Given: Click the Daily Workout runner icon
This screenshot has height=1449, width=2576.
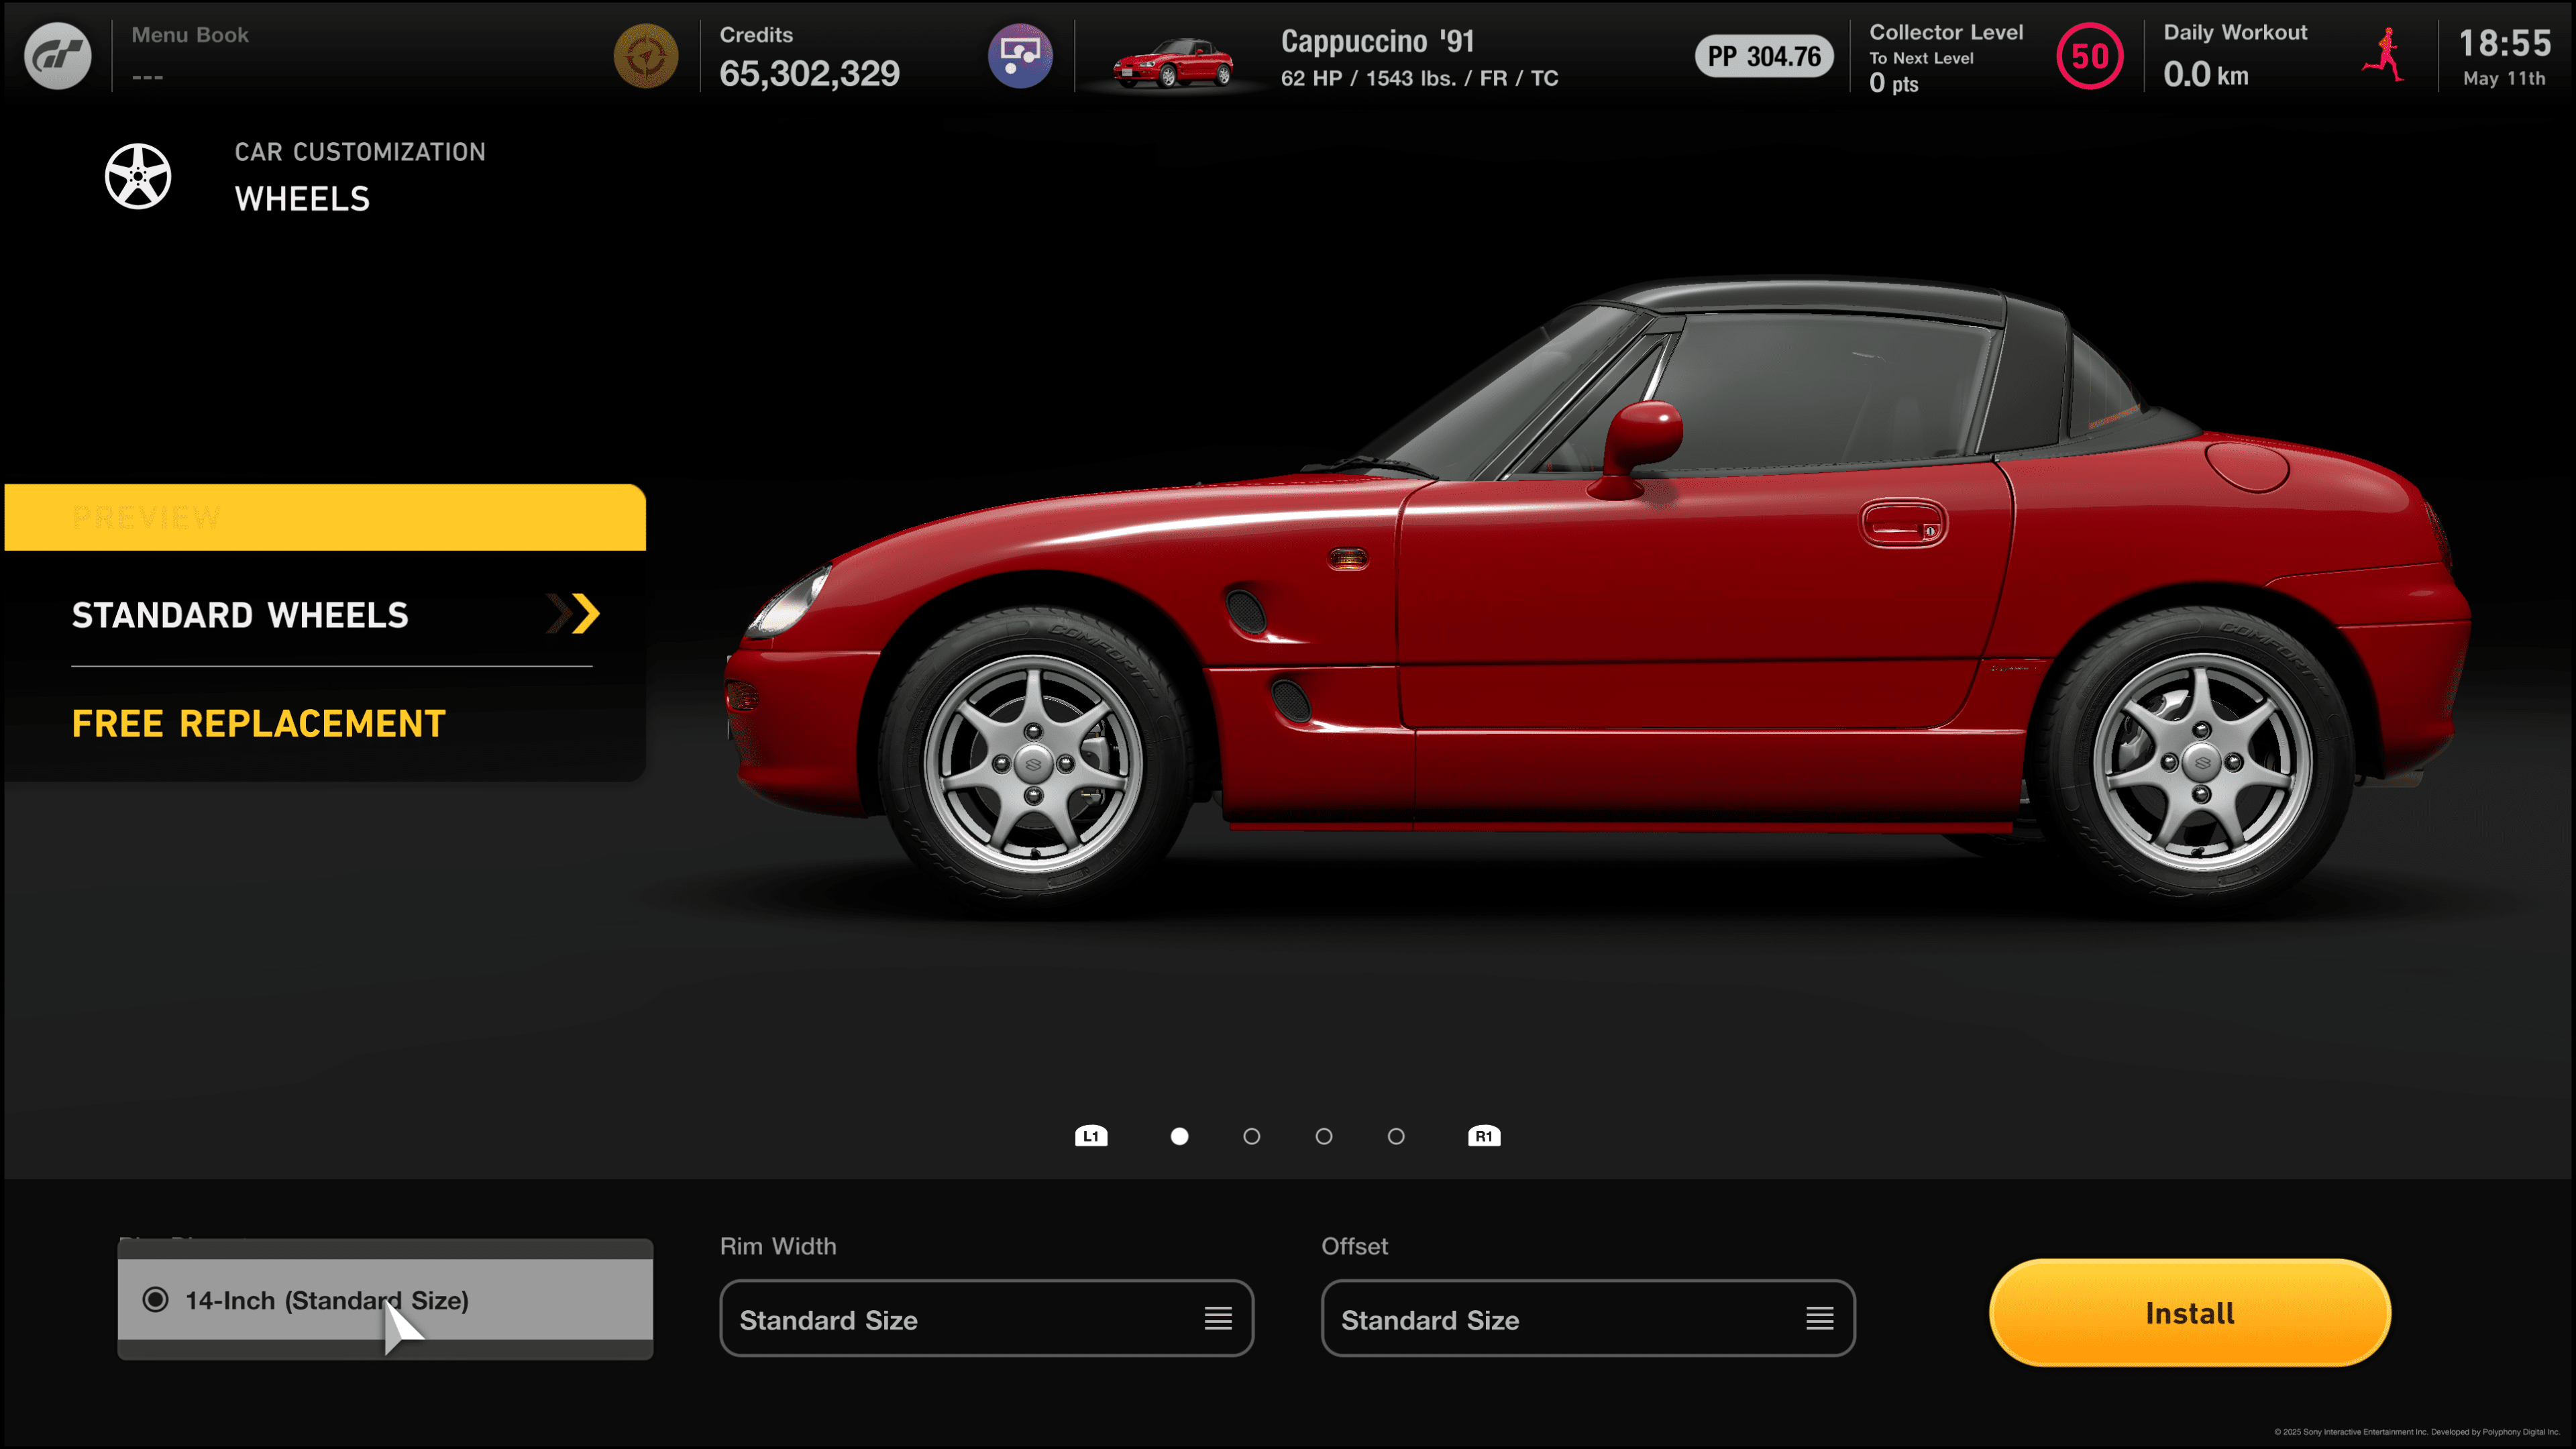Looking at the screenshot, I should [x=2384, y=55].
